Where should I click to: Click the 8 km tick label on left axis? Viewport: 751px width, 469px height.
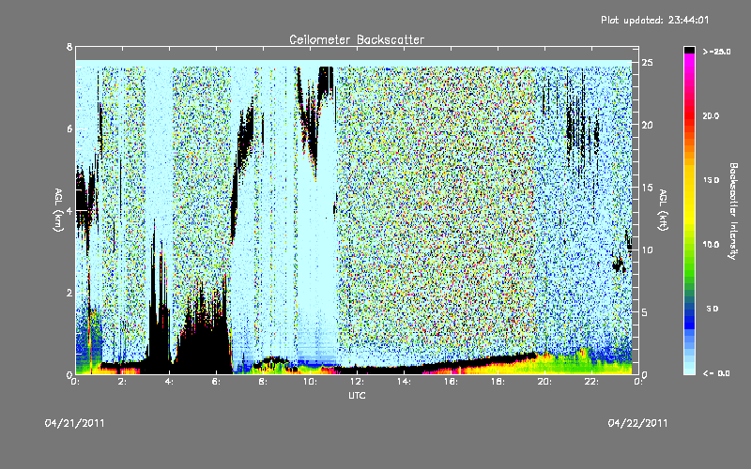tap(69, 47)
